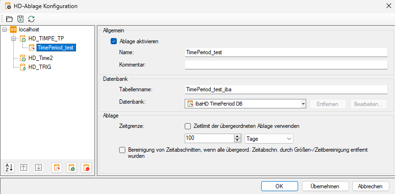The height and width of the screenshot is (194, 395).
Task: Collapse the HD_TIMPE_TP tree node
Action: coord(13,39)
